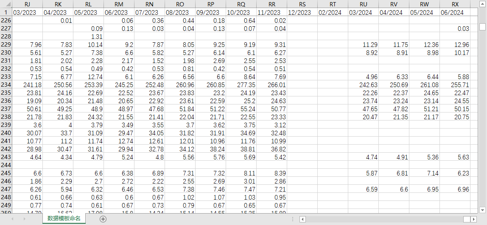Select the cell containing 55.24
The height and width of the screenshot is (225, 487).
tap(241, 109)
